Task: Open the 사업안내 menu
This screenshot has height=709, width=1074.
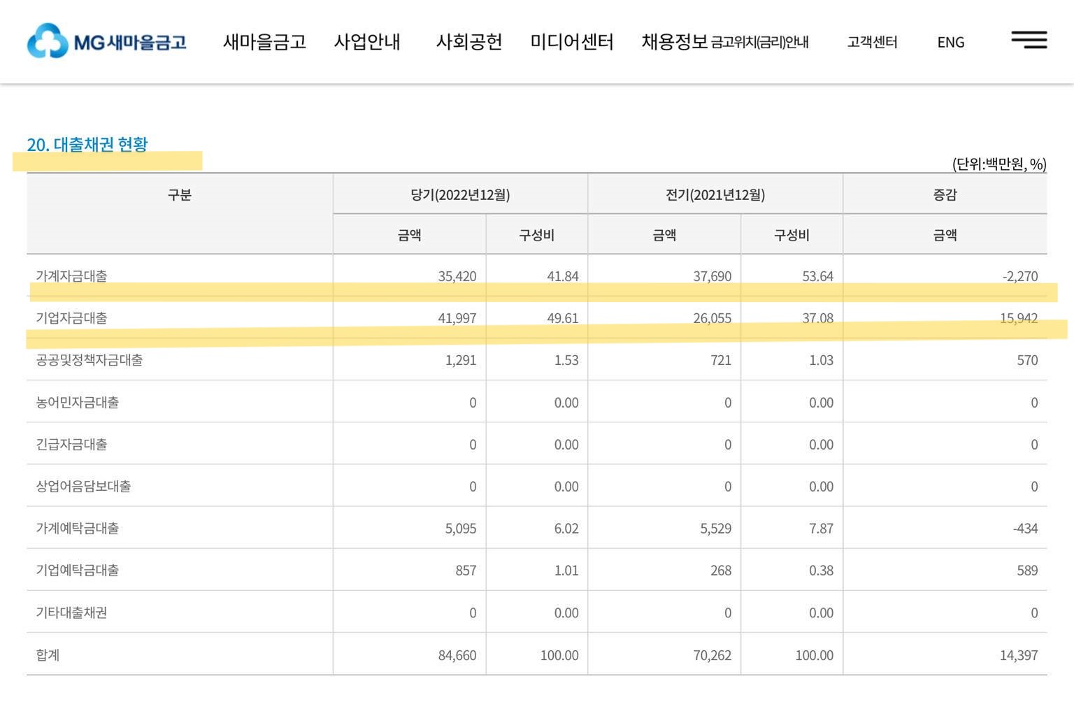Action: pyautogui.click(x=367, y=42)
